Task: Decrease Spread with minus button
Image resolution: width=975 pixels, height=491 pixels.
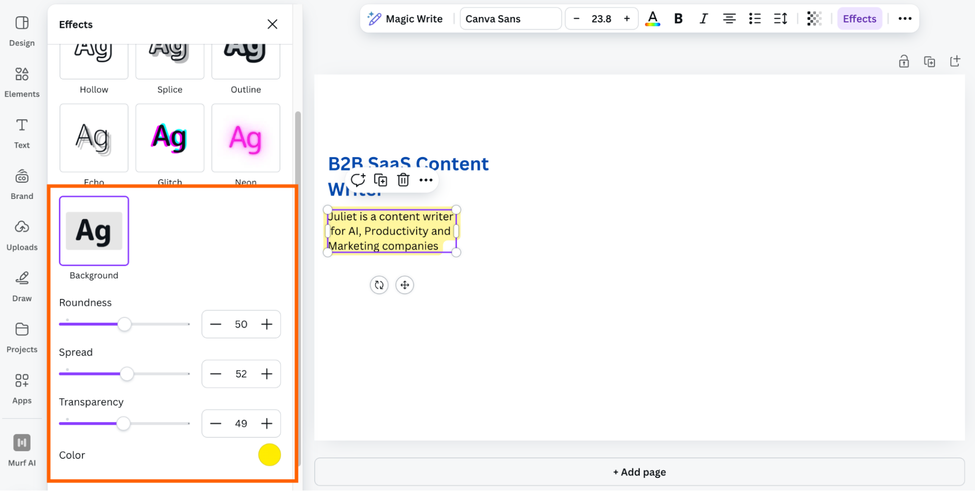Action: click(x=216, y=374)
